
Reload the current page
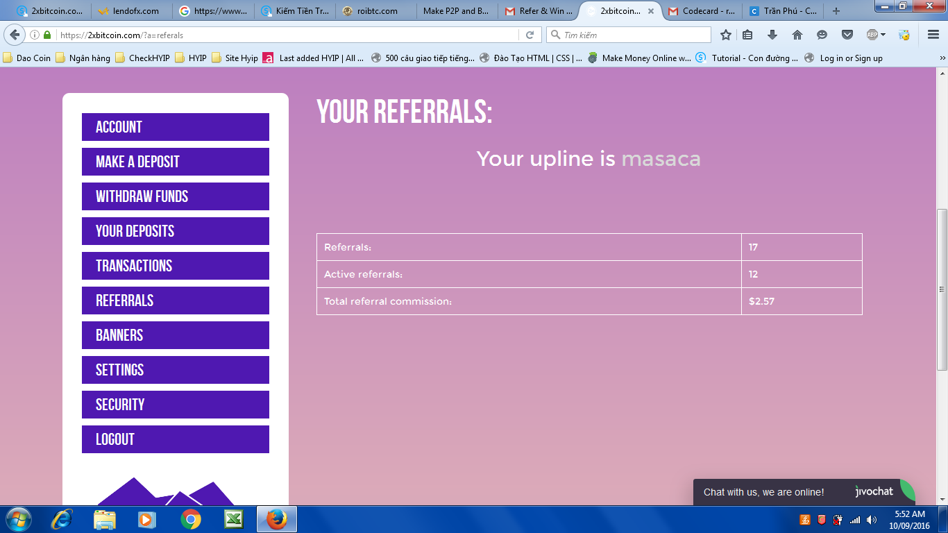530,35
